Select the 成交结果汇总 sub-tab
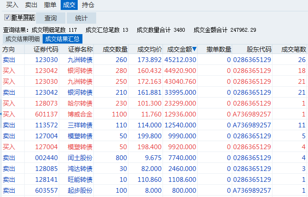The image size is (308, 197). coord(63,39)
